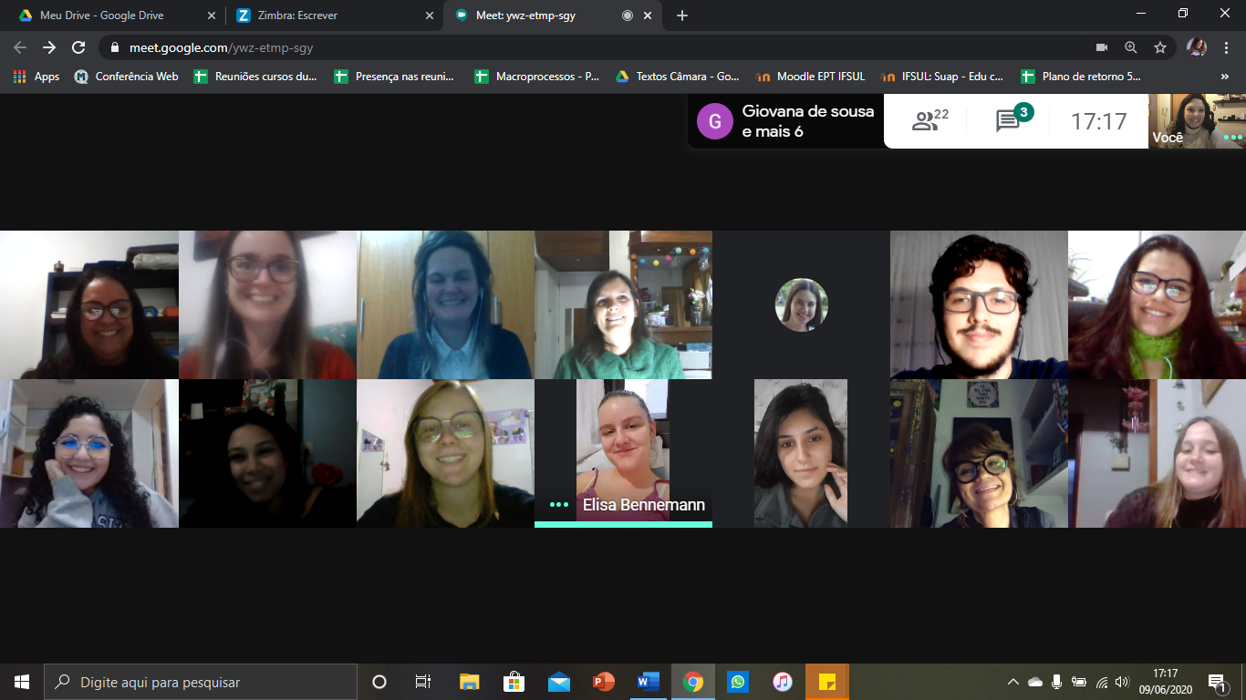Open WhatsApp from the taskbar
The width and height of the screenshot is (1246, 700).
(x=737, y=682)
